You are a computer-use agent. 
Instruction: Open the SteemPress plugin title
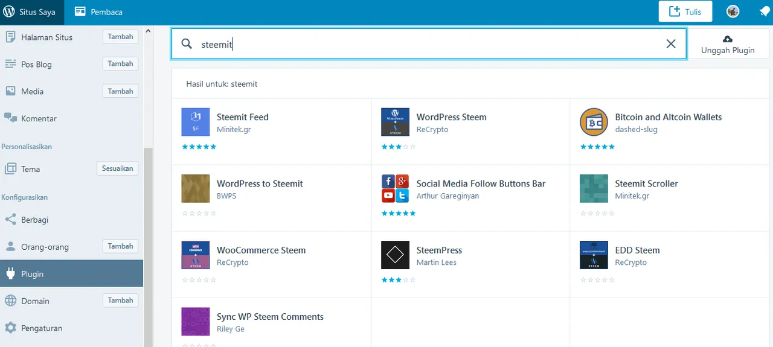coord(439,250)
